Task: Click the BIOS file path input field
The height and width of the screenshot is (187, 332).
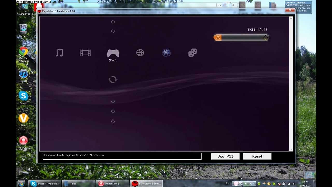Action: point(122,156)
